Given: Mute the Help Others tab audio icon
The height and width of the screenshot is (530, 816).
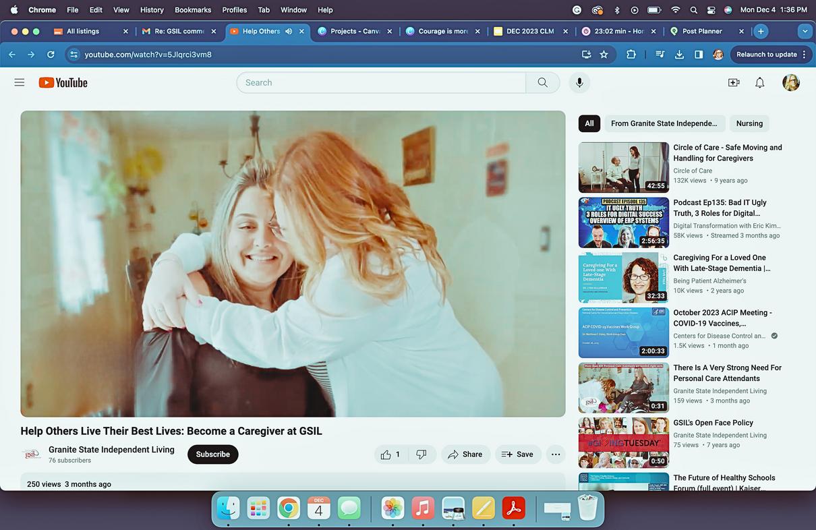Looking at the screenshot, I should [289, 31].
